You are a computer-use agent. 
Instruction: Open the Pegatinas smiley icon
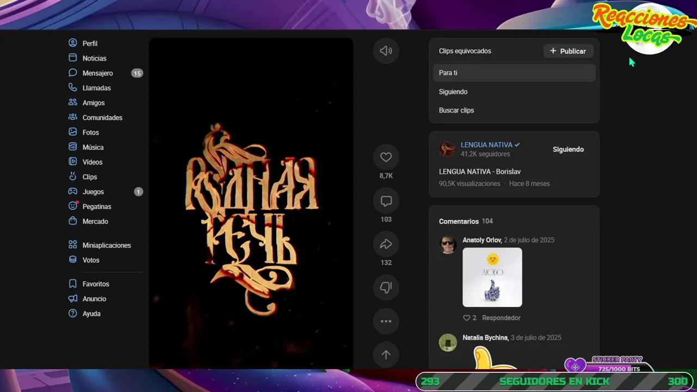tap(72, 206)
